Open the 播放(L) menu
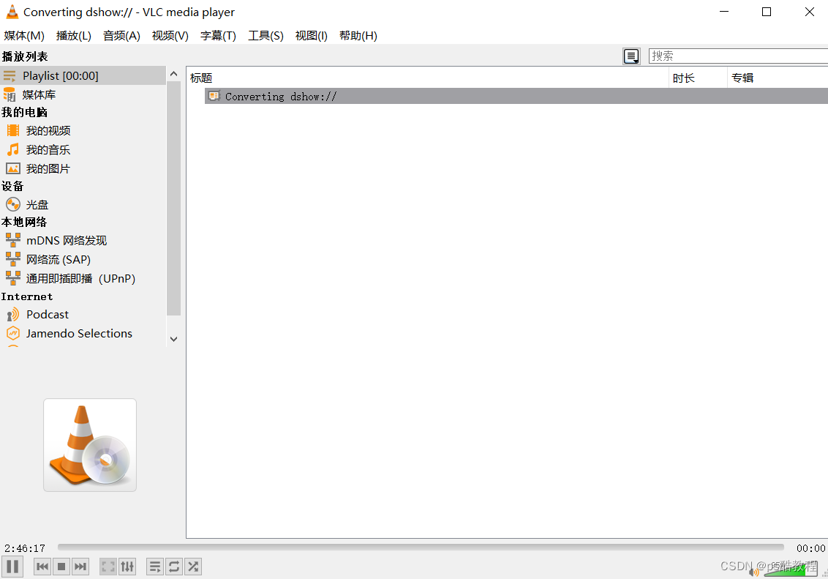Image resolution: width=828 pixels, height=579 pixels. (x=73, y=35)
